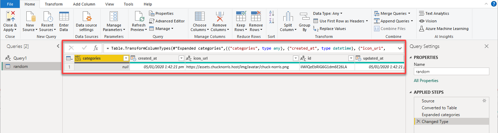The width and height of the screenshot is (498, 133).
Task: Switch to the Transform tab
Action: (x=54, y=4)
